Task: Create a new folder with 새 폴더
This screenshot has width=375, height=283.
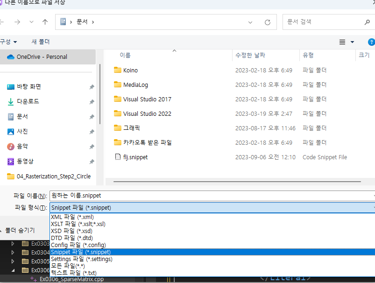Action: coord(41,42)
